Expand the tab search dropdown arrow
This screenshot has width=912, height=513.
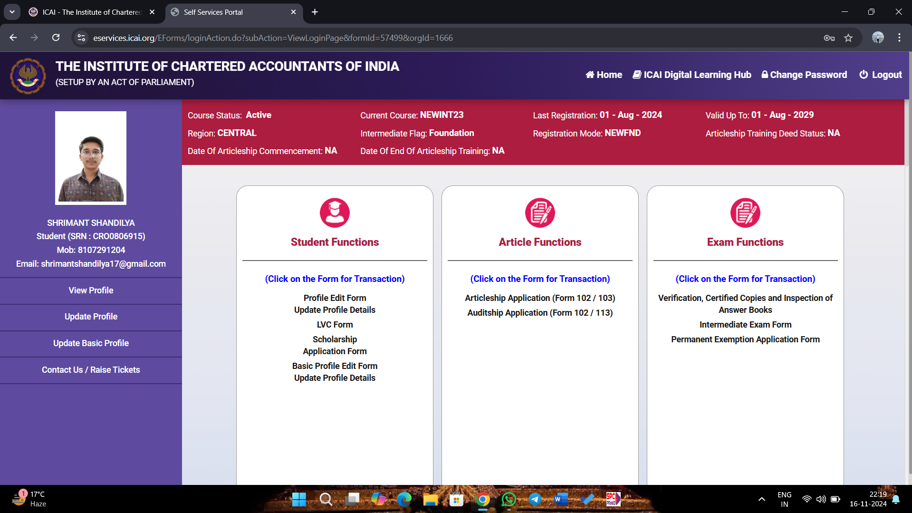pyautogui.click(x=12, y=12)
